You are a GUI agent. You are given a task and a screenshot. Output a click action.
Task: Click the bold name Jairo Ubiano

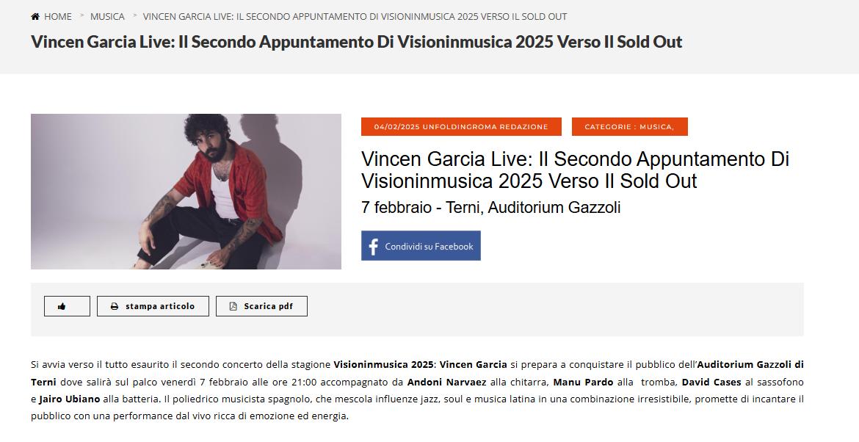pos(70,399)
